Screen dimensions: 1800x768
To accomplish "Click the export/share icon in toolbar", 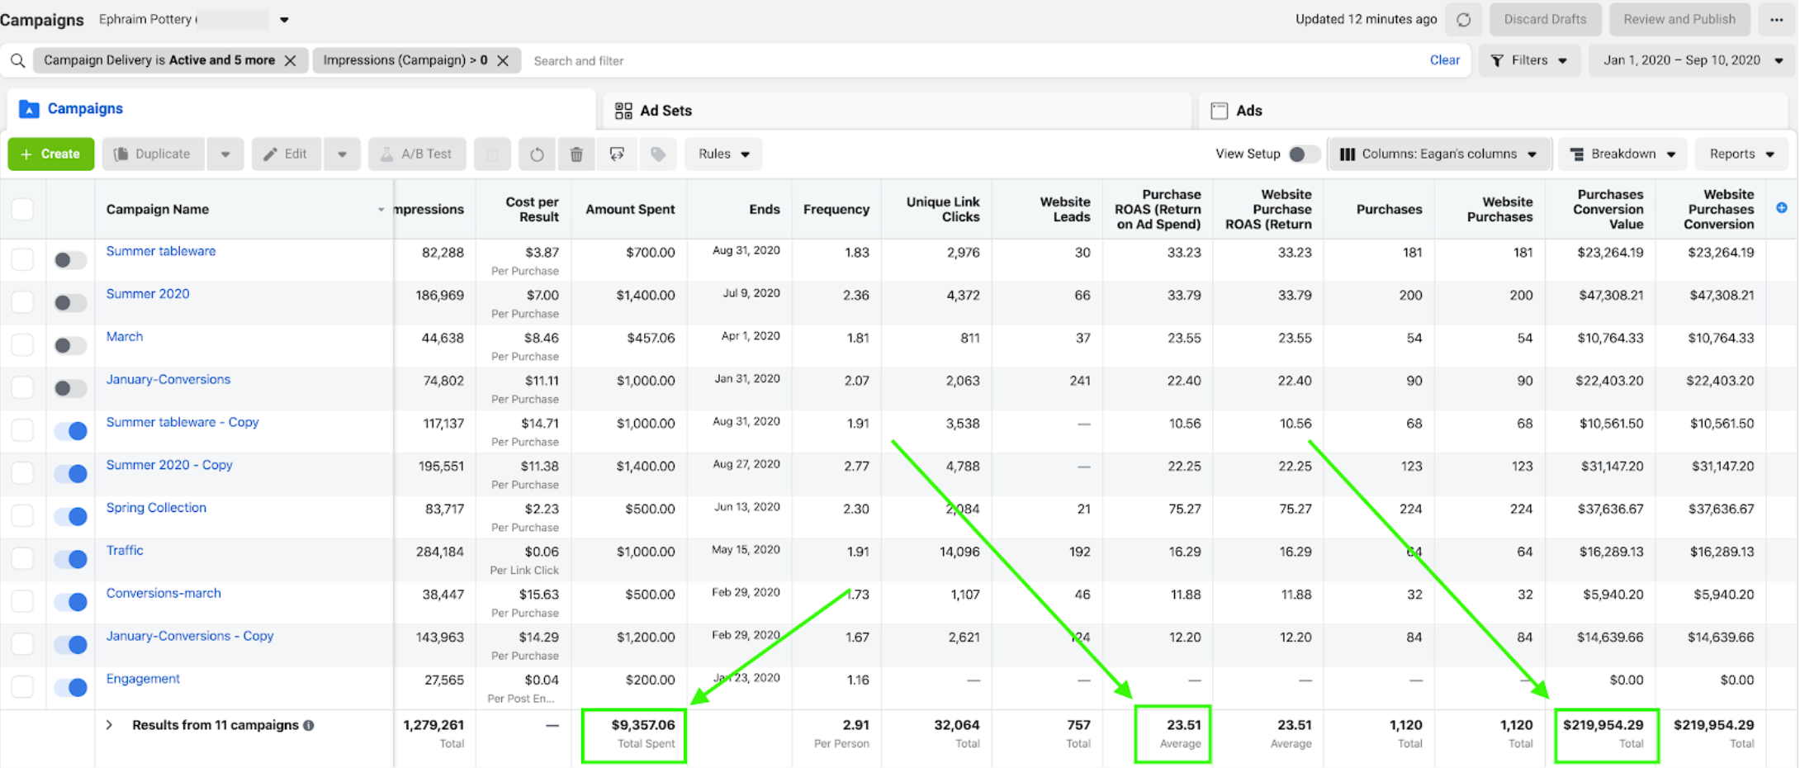I will 617,154.
